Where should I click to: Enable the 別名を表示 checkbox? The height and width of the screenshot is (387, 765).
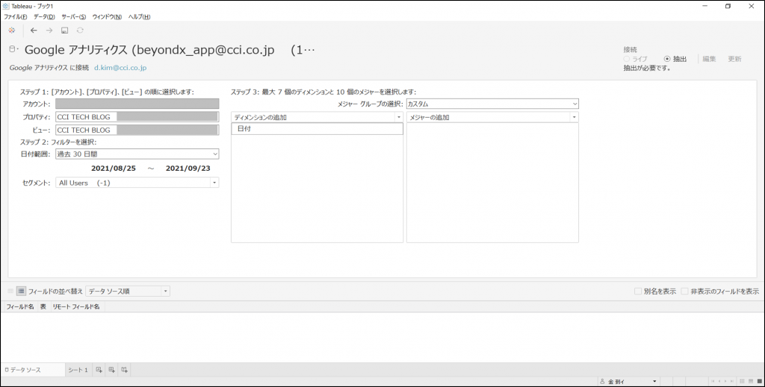[x=638, y=291]
